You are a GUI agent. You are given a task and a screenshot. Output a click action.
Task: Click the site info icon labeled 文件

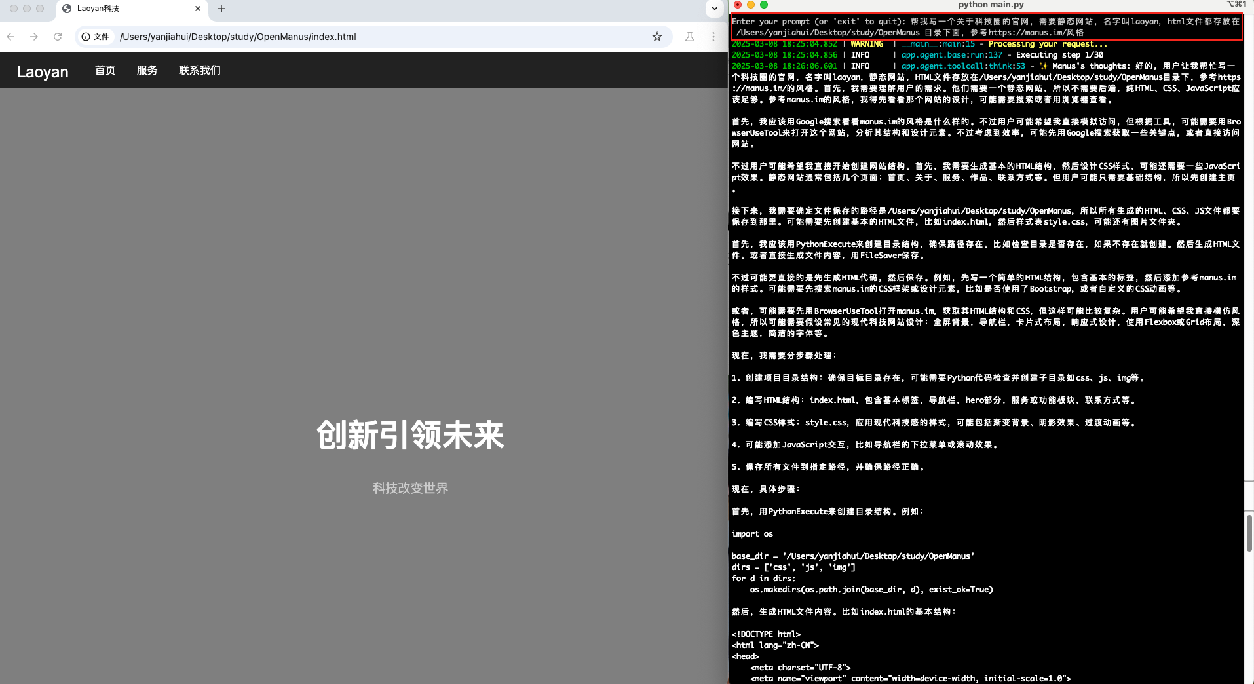pos(96,37)
